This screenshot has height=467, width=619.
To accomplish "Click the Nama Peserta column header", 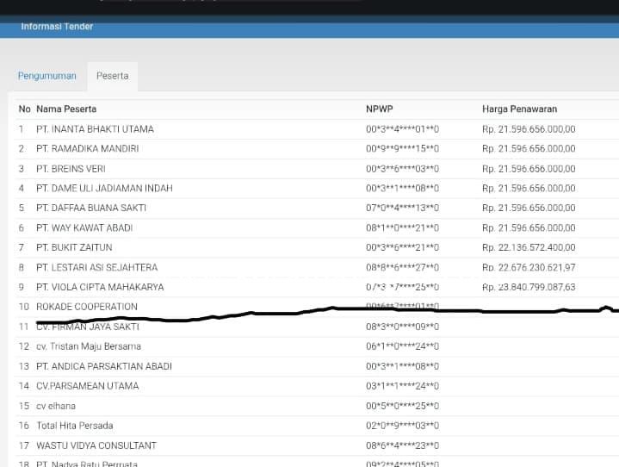I will [x=66, y=109].
